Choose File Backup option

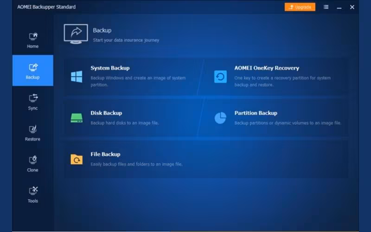point(105,154)
